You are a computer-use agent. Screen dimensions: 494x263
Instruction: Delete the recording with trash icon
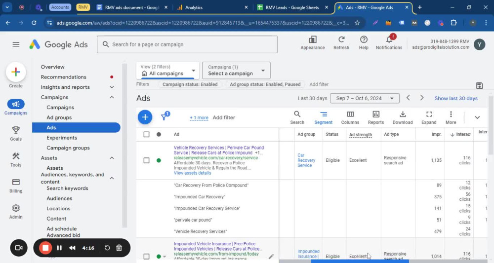[119, 248]
